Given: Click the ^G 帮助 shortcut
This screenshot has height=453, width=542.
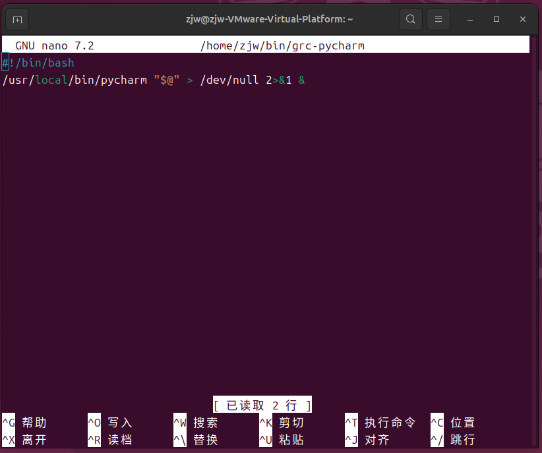Looking at the screenshot, I should [24, 423].
